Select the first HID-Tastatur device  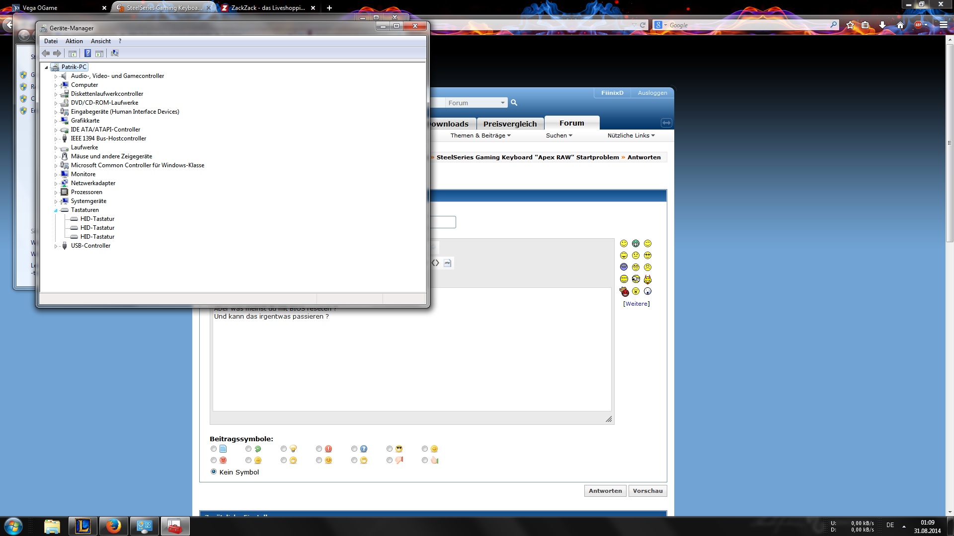tap(97, 219)
